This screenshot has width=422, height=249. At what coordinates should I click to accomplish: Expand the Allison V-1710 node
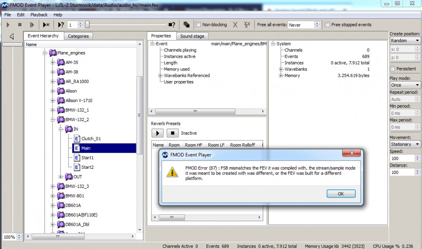click(x=53, y=101)
